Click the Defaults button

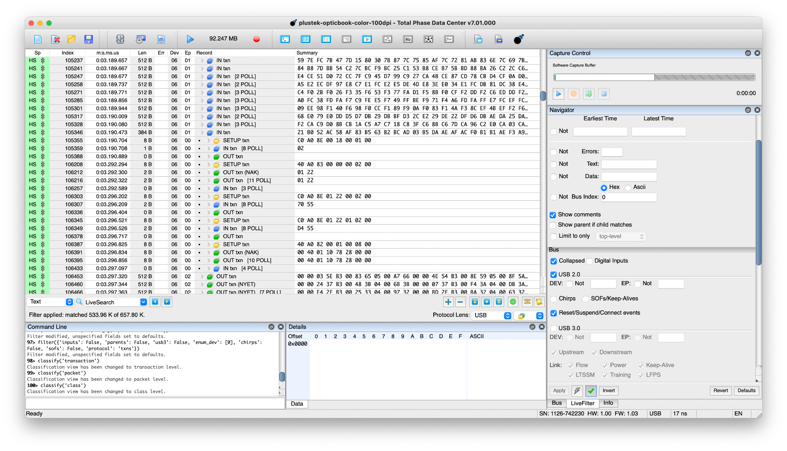746,391
